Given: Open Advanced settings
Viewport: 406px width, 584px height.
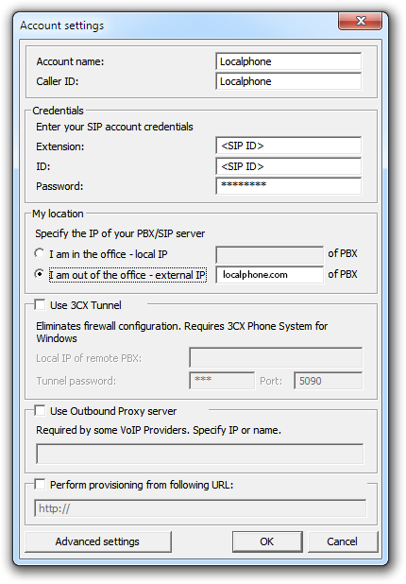Looking at the screenshot, I should 98,541.
